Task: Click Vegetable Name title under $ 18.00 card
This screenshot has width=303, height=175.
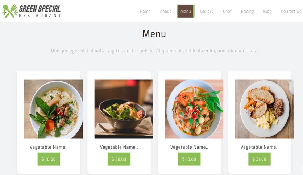Action: coord(49,147)
